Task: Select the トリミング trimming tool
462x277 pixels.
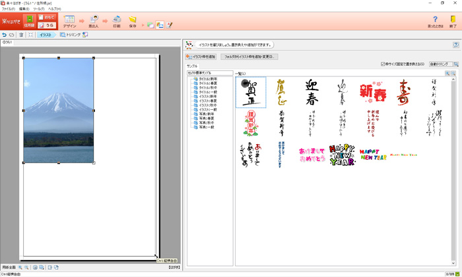Action: pos(70,35)
